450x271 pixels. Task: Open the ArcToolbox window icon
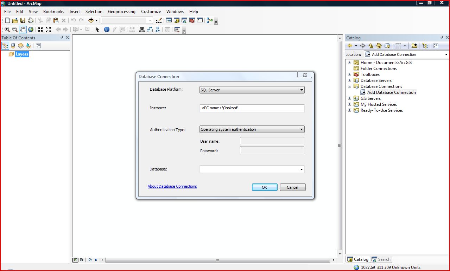(x=192, y=20)
